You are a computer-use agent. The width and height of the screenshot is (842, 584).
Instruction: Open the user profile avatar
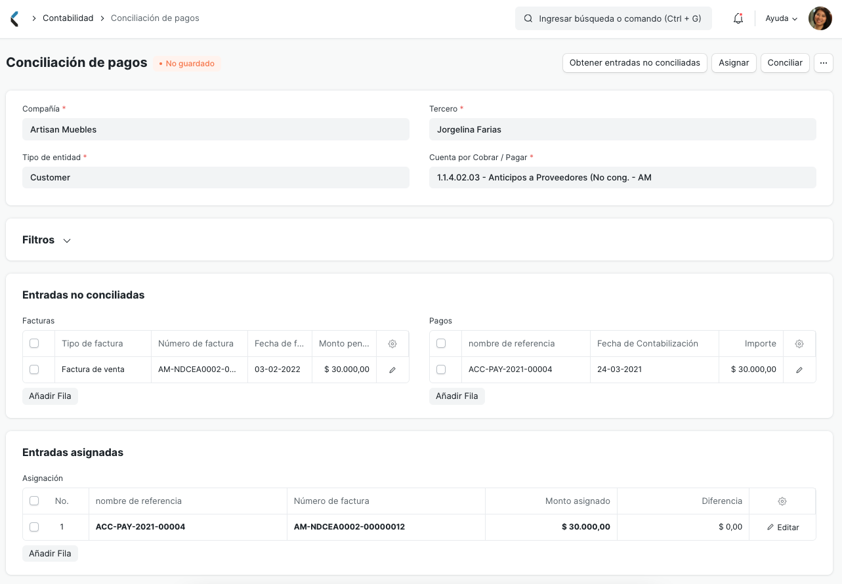pos(820,18)
